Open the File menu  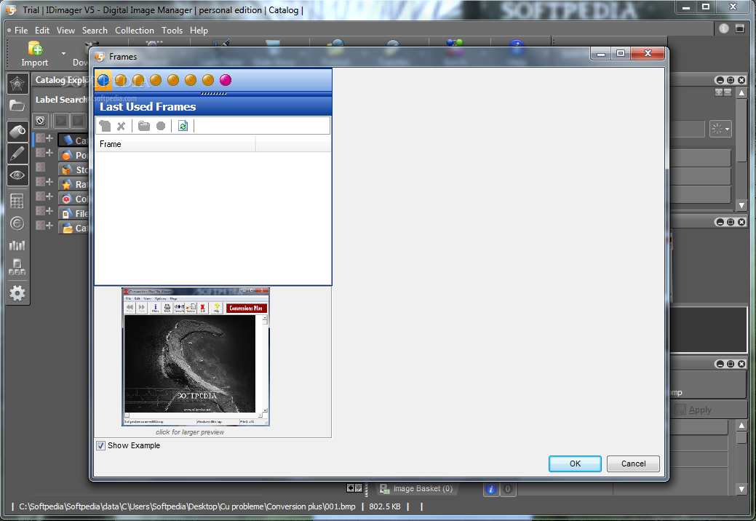20,31
